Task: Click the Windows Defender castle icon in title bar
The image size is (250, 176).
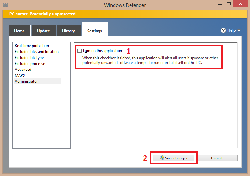Action: 5,5
